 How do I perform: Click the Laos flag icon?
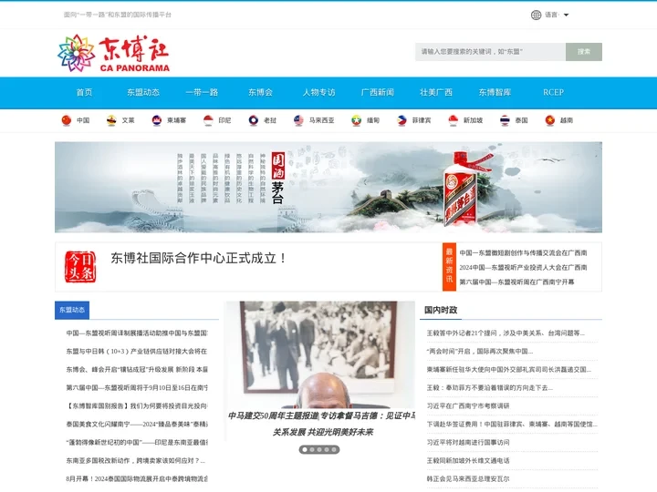pyautogui.click(x=254, y=120)
